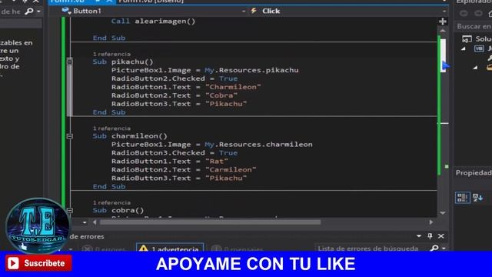Image resolution: width=492 pixels, height=277 pixels.
Task: Click the "Cobra" string literal
Action: point(221,95)
